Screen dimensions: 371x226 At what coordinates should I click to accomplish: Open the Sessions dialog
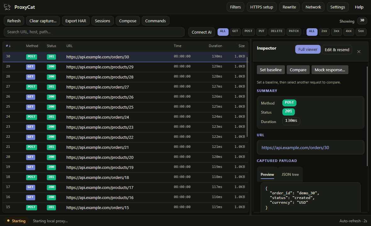[102, 21]
